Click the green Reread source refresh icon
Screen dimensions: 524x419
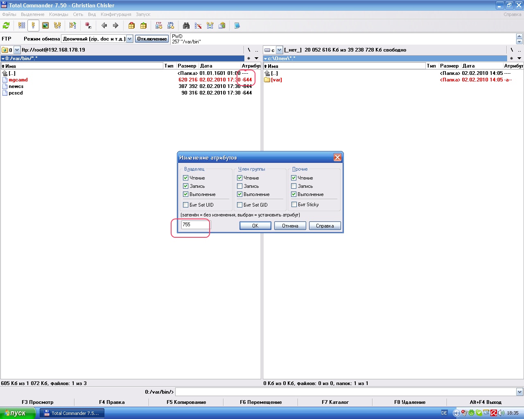[x=6, y=25]
